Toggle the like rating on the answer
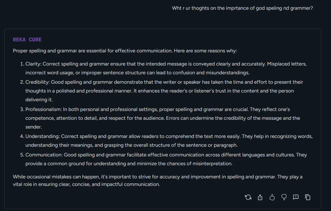The height and width of the screenshot is (211, 331). pos(272,197)
